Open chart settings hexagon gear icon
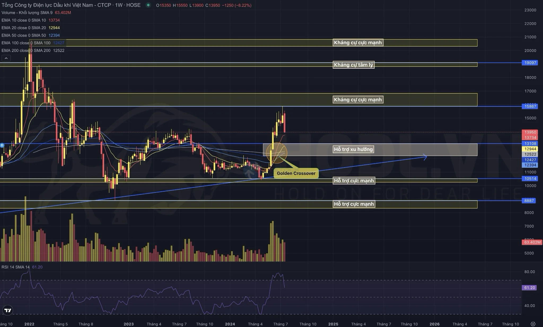543x327 pixels. click(x=533, y=324)
